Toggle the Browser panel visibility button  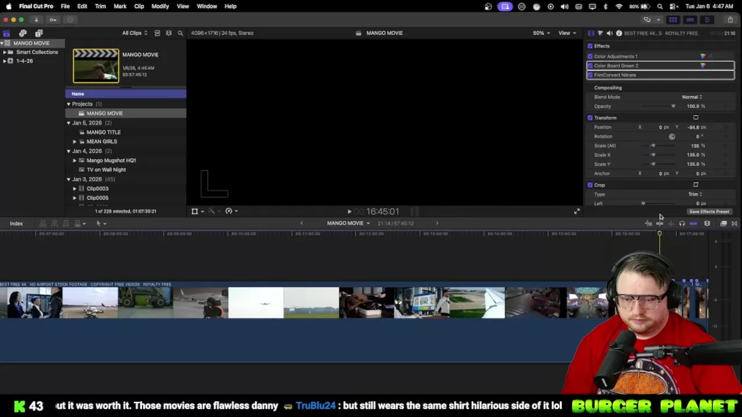673,20
